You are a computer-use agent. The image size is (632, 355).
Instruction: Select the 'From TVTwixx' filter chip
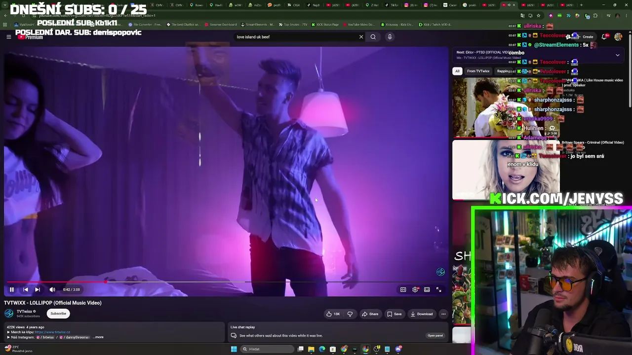pos(478,71)
